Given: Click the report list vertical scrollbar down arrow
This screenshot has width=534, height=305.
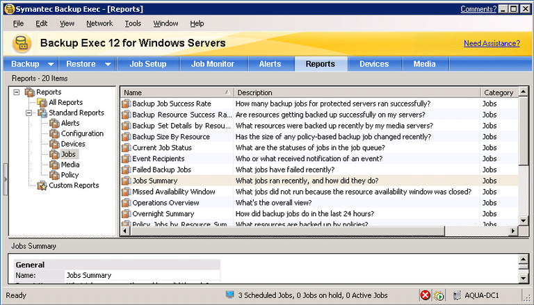Looking at the screenshot, I should point(524,222).
